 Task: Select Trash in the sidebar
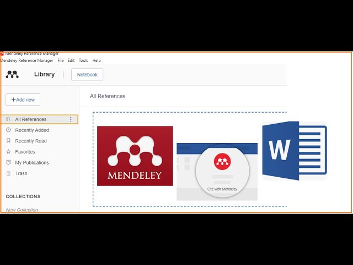[x=21, y=173]
